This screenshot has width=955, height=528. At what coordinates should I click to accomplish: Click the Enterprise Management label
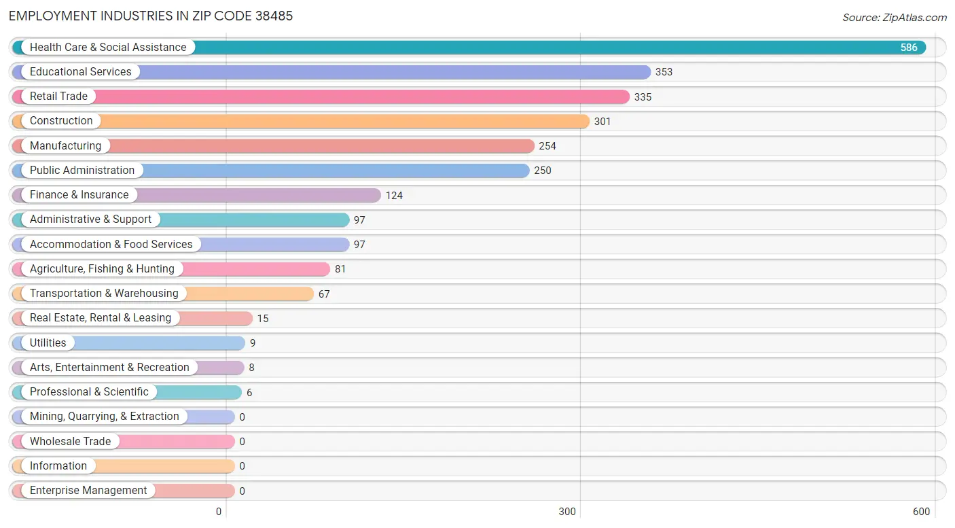tap(88, 491)
